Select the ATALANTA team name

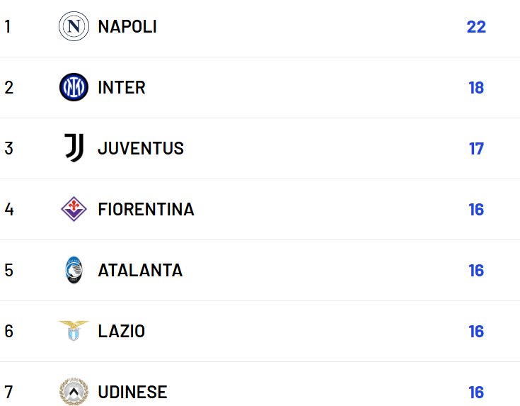[140, 271]
